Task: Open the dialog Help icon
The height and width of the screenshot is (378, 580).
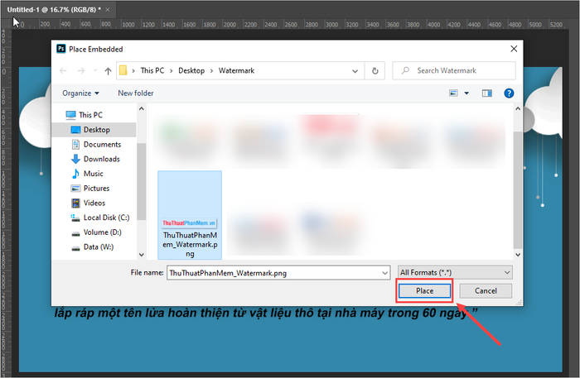Action: tap(509, 93)
